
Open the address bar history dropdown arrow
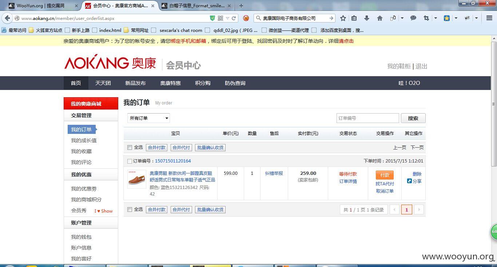point(227,18)
